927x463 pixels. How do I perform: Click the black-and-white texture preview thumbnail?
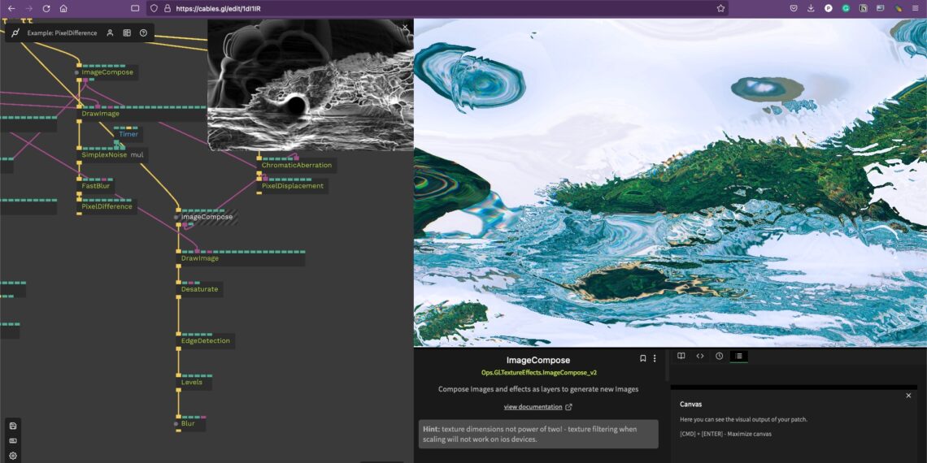(x=310, y=85)
